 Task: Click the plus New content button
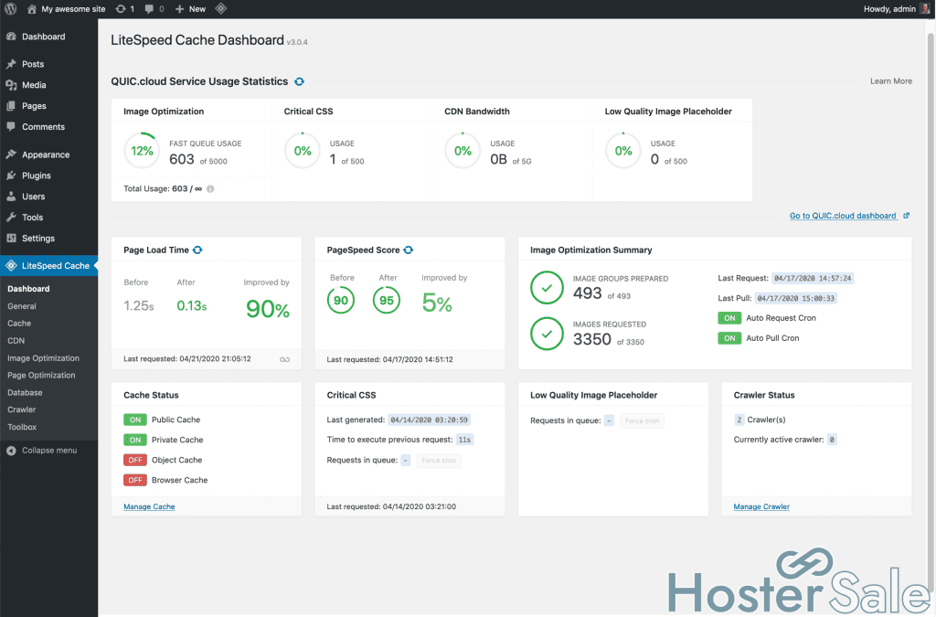point(190,9)
